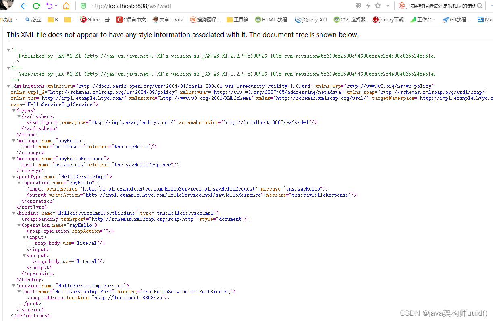Open the 工具箱 bookmark folder
Screen dimensions: 493x321
237,19
